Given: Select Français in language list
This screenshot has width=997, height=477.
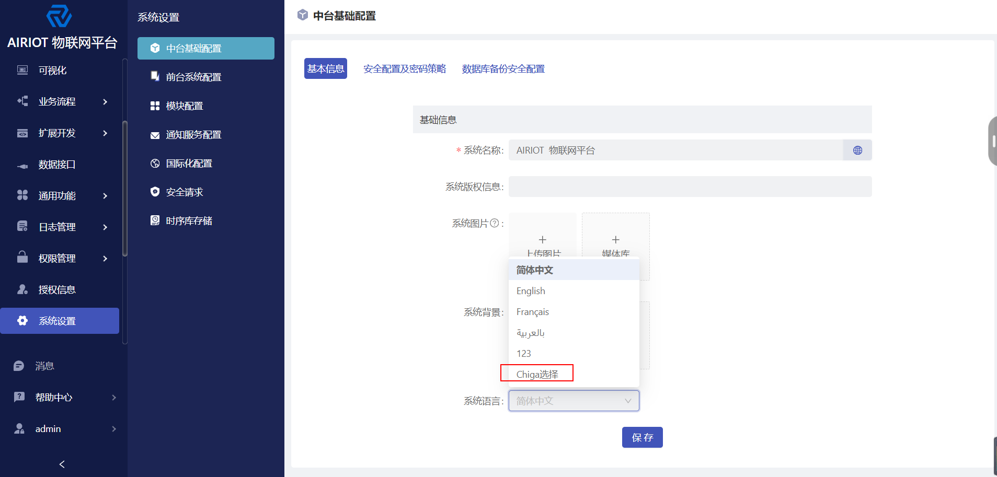Looking at the screenshot, I should [x=574, y=311].
